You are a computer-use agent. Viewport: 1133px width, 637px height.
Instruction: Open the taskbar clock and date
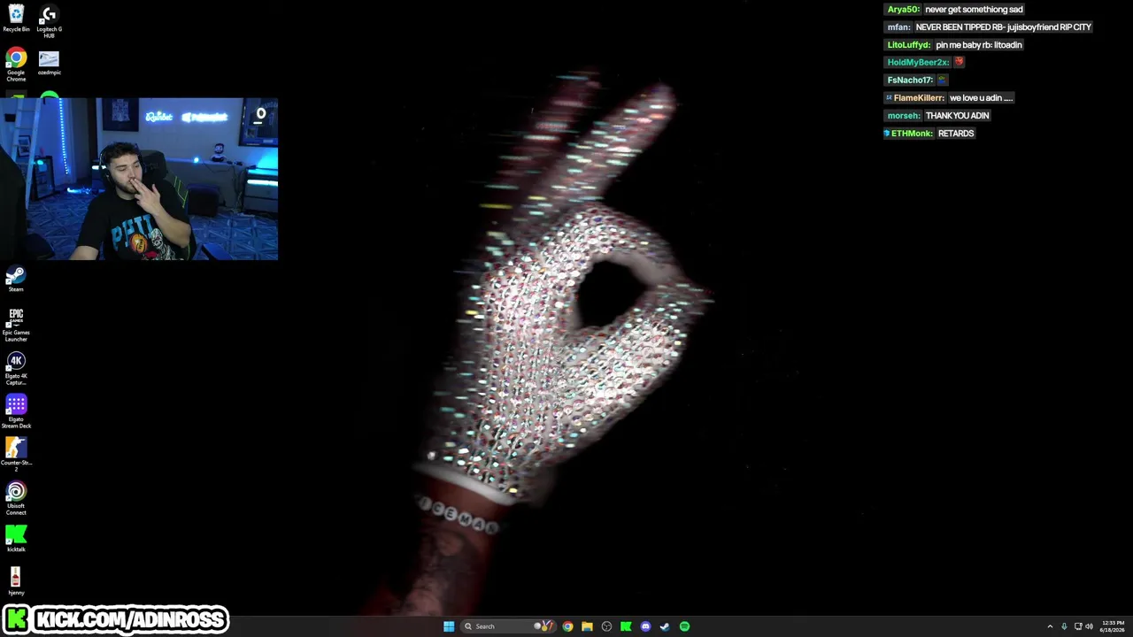click(x=1113, y=626)
